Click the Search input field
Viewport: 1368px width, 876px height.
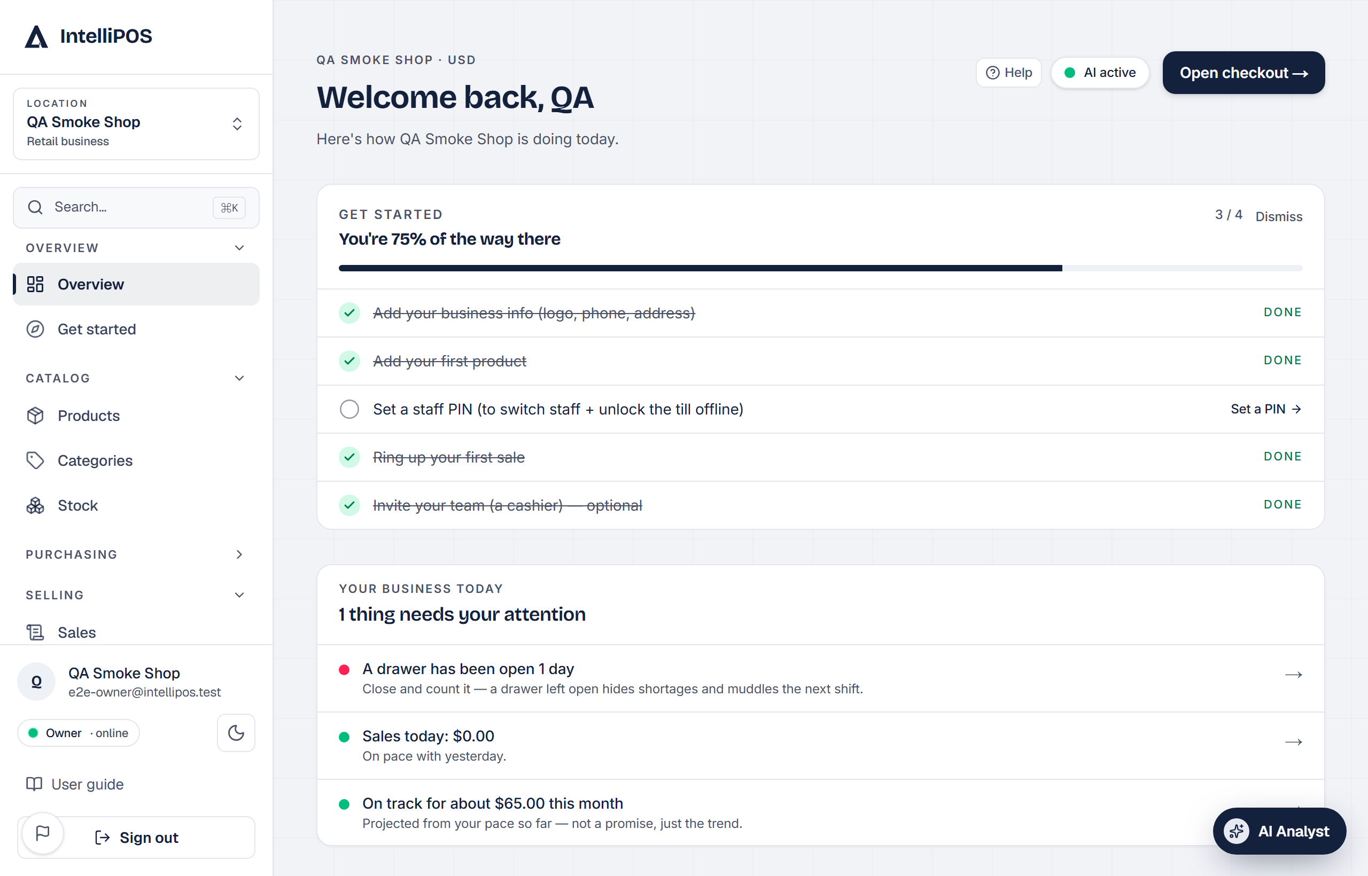(136, 207)
